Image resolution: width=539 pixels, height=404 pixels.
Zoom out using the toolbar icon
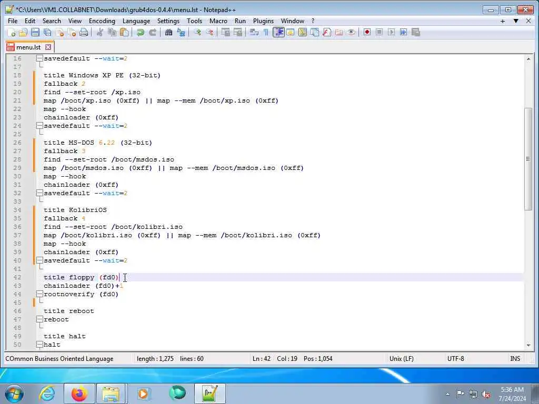(x=209, y=32)
